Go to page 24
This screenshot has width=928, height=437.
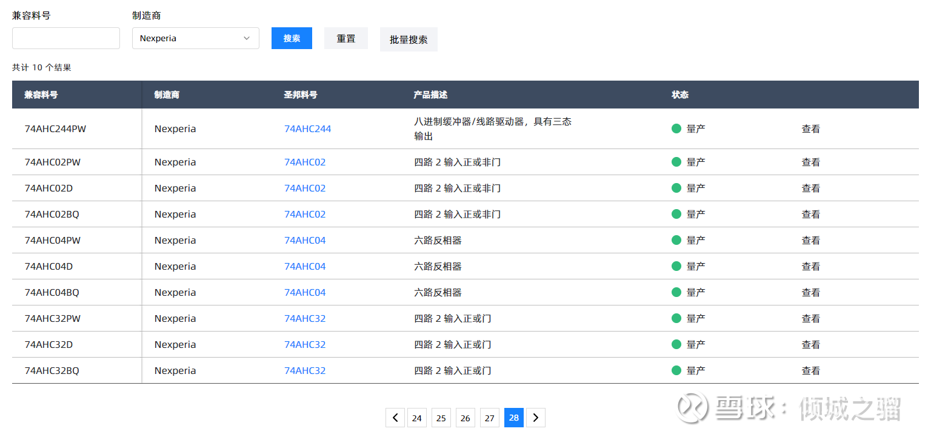pyautogui.click(x=417, y=418)
